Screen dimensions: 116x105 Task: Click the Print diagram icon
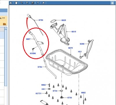(32, 3)
